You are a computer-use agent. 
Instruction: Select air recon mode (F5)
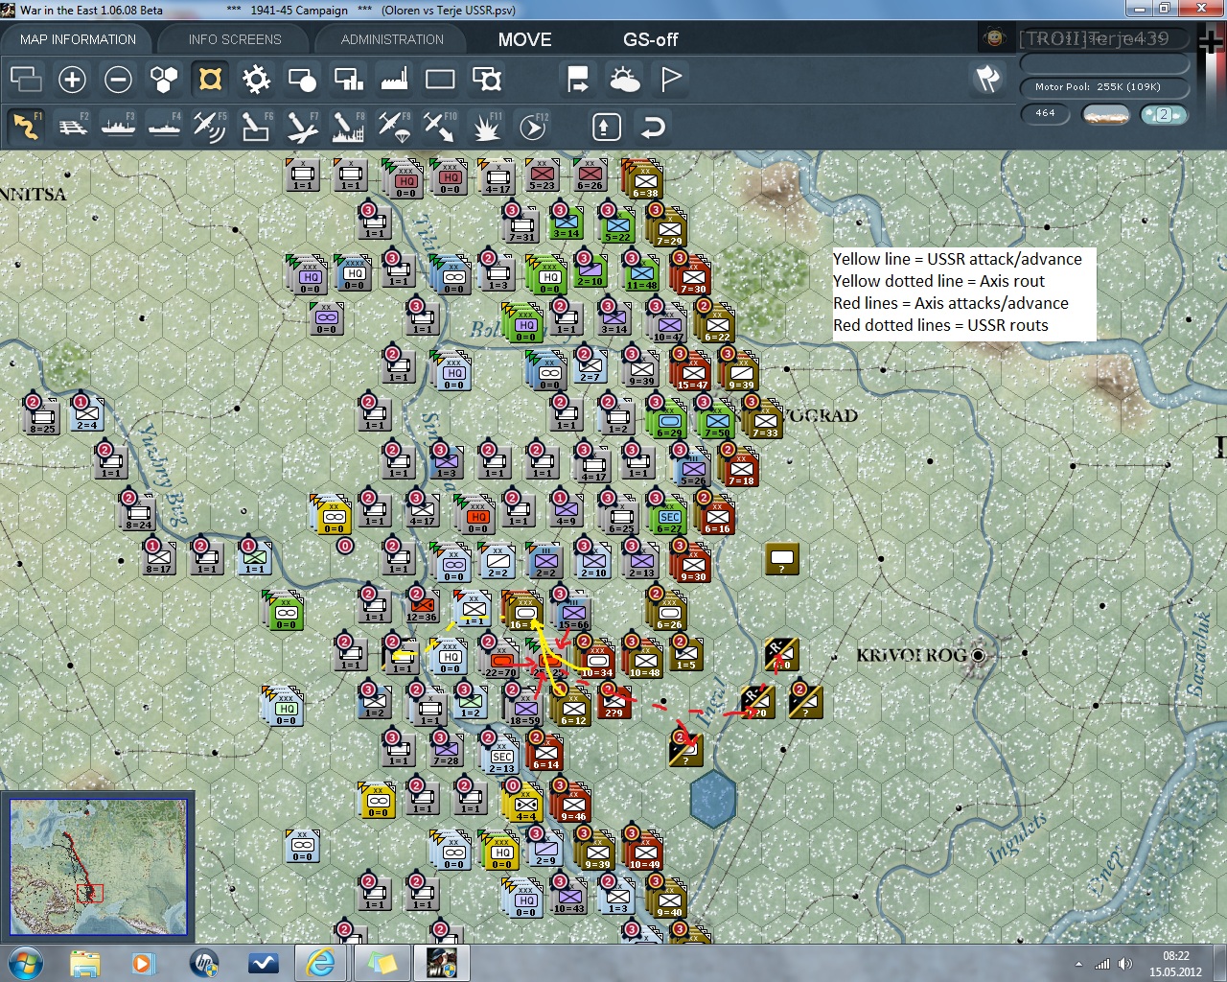click(x=209, y=127)
